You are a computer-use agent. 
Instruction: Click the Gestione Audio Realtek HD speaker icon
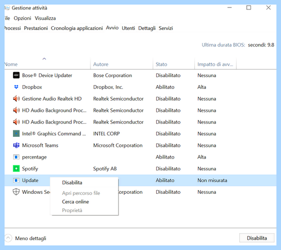pyautogui.click(x=16, y=99)
